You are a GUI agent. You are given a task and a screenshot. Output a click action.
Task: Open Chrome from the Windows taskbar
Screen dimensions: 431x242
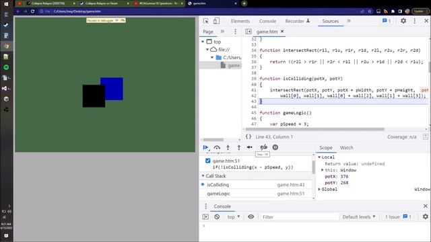click(x=6, y=46)
